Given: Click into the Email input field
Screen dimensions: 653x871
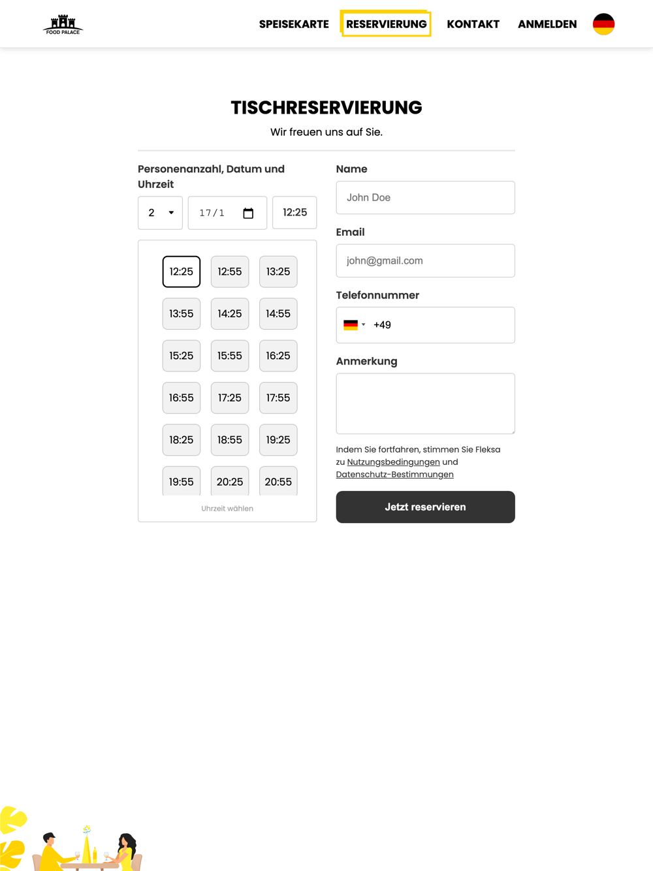Looking at the screenshot, I should point(425,261).
